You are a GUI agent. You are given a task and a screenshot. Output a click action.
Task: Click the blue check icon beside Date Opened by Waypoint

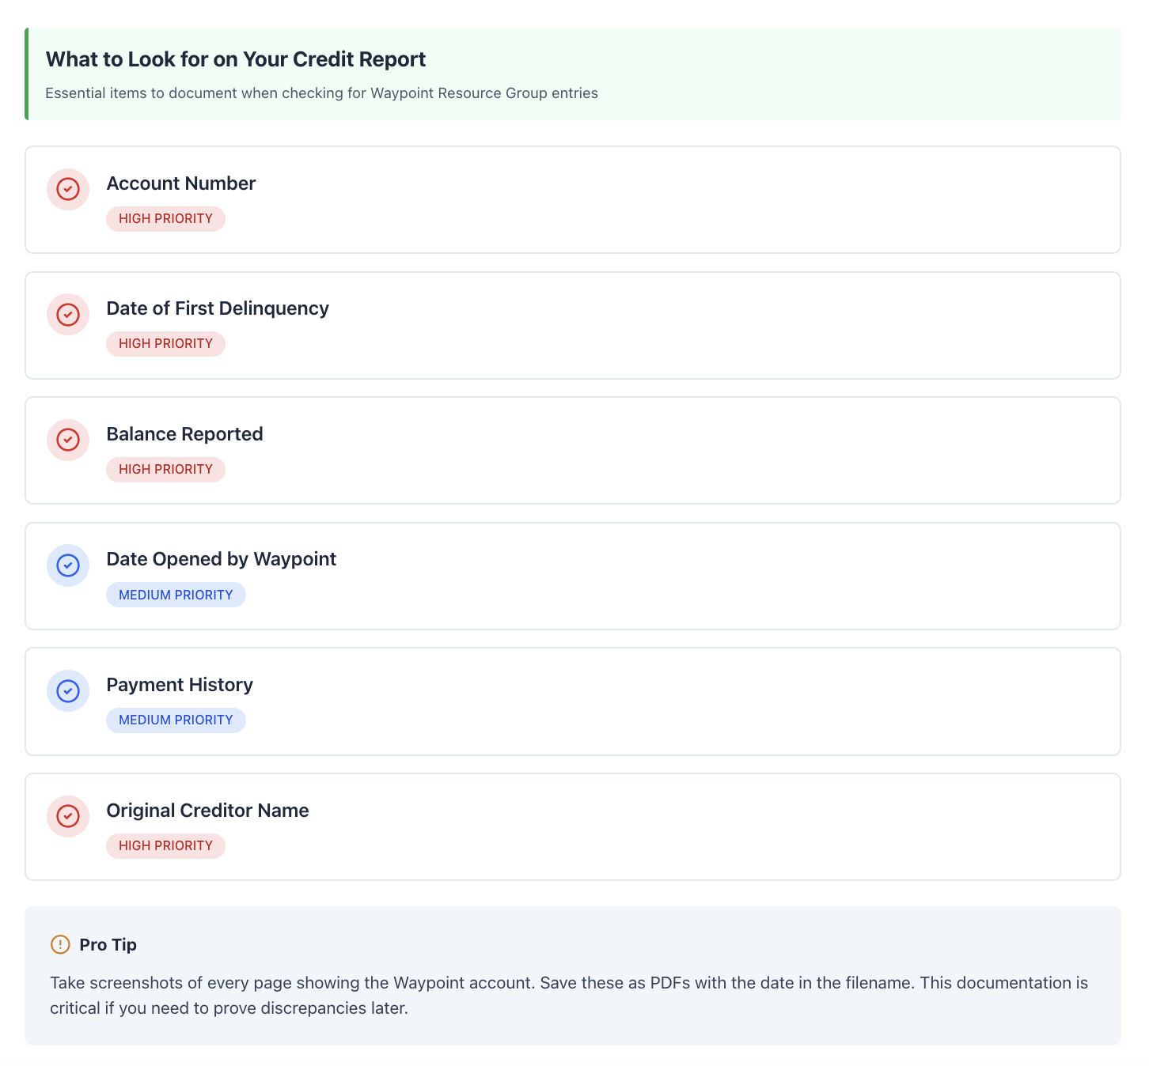click(x=68, y=565)
